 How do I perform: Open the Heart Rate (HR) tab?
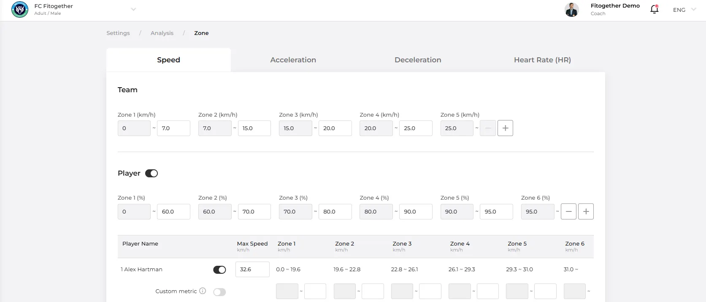542,60
